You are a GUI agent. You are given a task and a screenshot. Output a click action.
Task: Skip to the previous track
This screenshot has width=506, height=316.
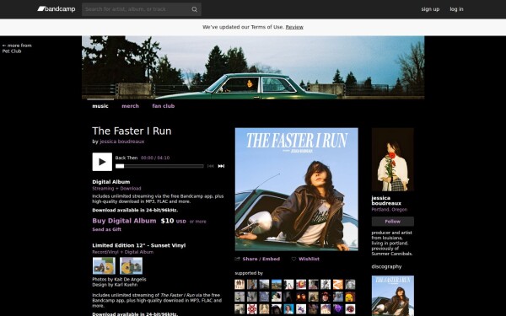pos(210,166)
